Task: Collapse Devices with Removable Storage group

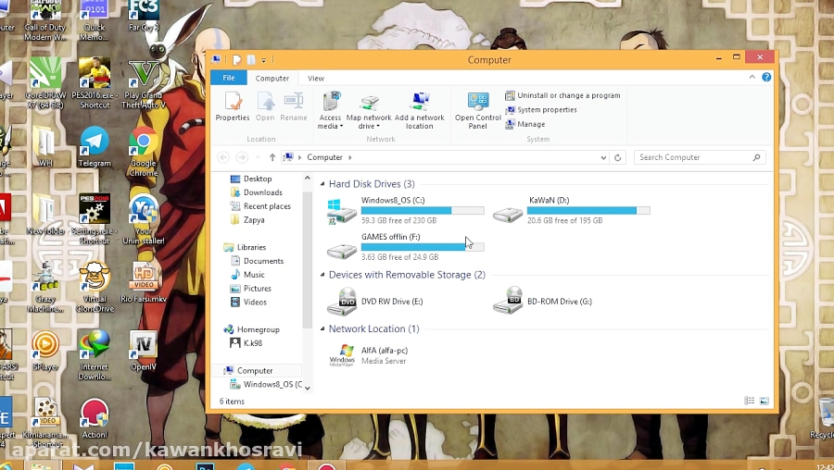Action: (x=322, y=275)
